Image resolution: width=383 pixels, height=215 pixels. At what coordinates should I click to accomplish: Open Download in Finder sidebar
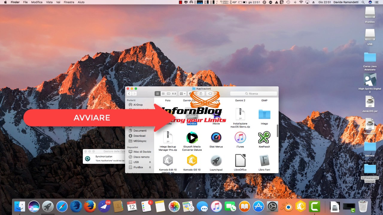pyautogui.click(x=139, y=136)
